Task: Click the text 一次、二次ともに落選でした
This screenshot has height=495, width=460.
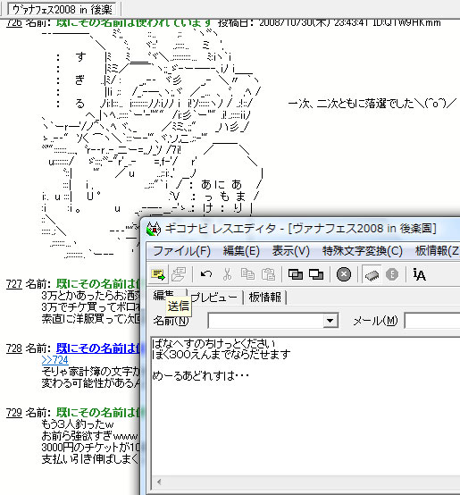Action: point(351,104)
